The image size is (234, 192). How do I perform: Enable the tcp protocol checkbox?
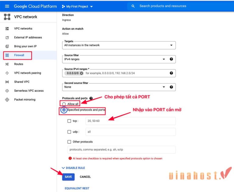click(69, 121)
